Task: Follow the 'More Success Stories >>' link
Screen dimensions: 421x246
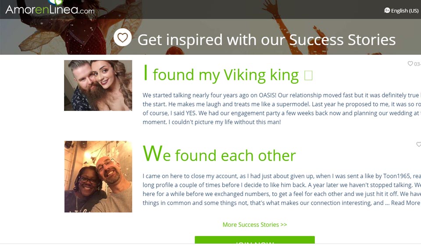Action: click(x=254, y=225)
